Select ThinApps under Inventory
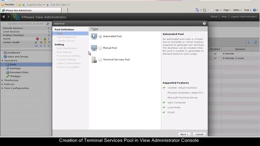This screenshot has height=146, width=260. point(15,77)
